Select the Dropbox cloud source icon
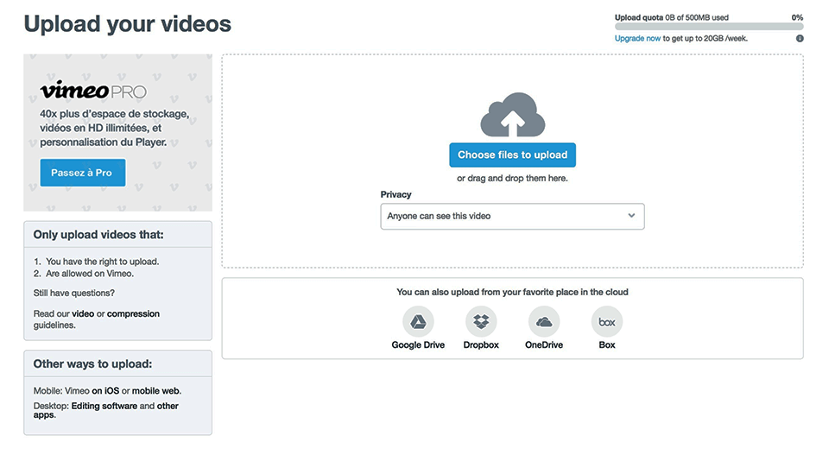This screenshot has height=461, width=829. click(481, 321)
